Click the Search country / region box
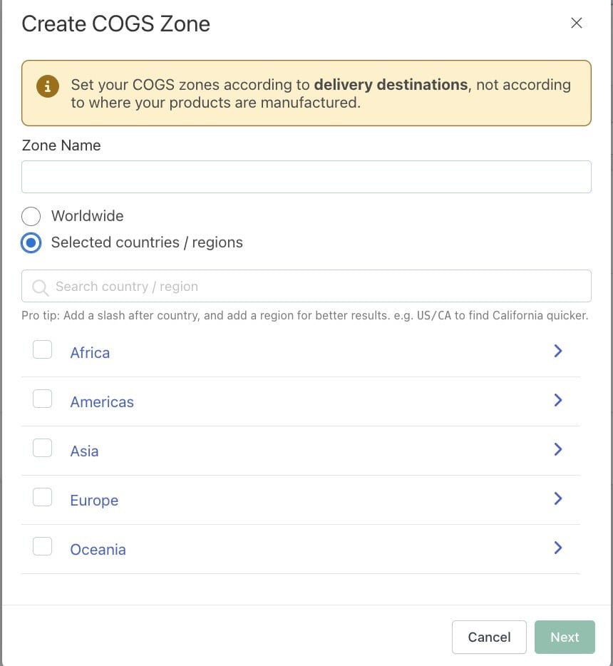The width and height of the screenshot is (613, 666). 306,286
